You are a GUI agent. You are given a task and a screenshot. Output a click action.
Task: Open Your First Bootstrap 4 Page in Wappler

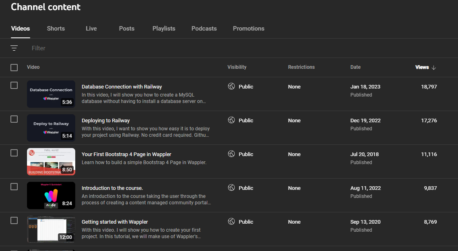[x=126, y=154]
